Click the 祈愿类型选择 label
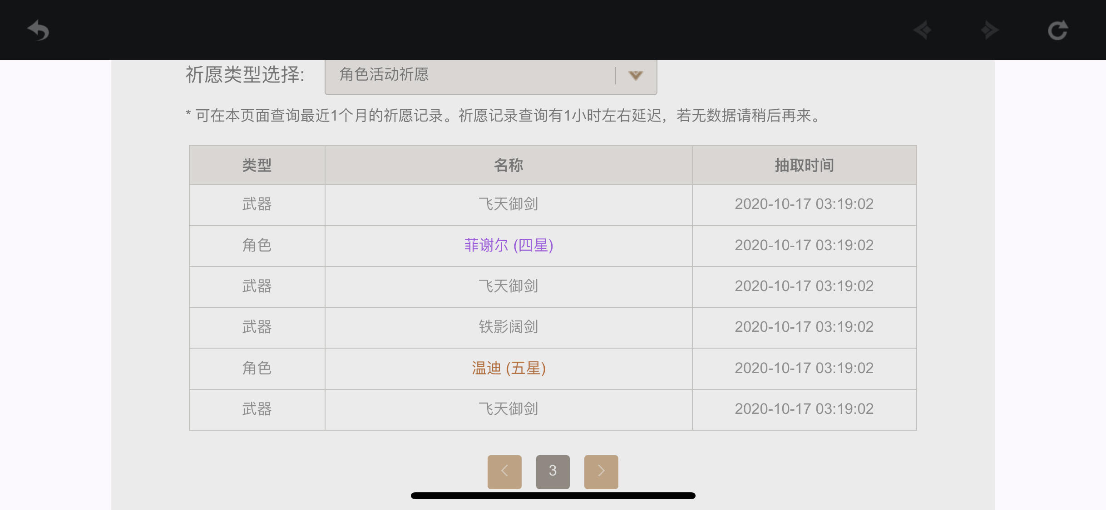Viewport: 1106px width, 510px height. (245, 75)
